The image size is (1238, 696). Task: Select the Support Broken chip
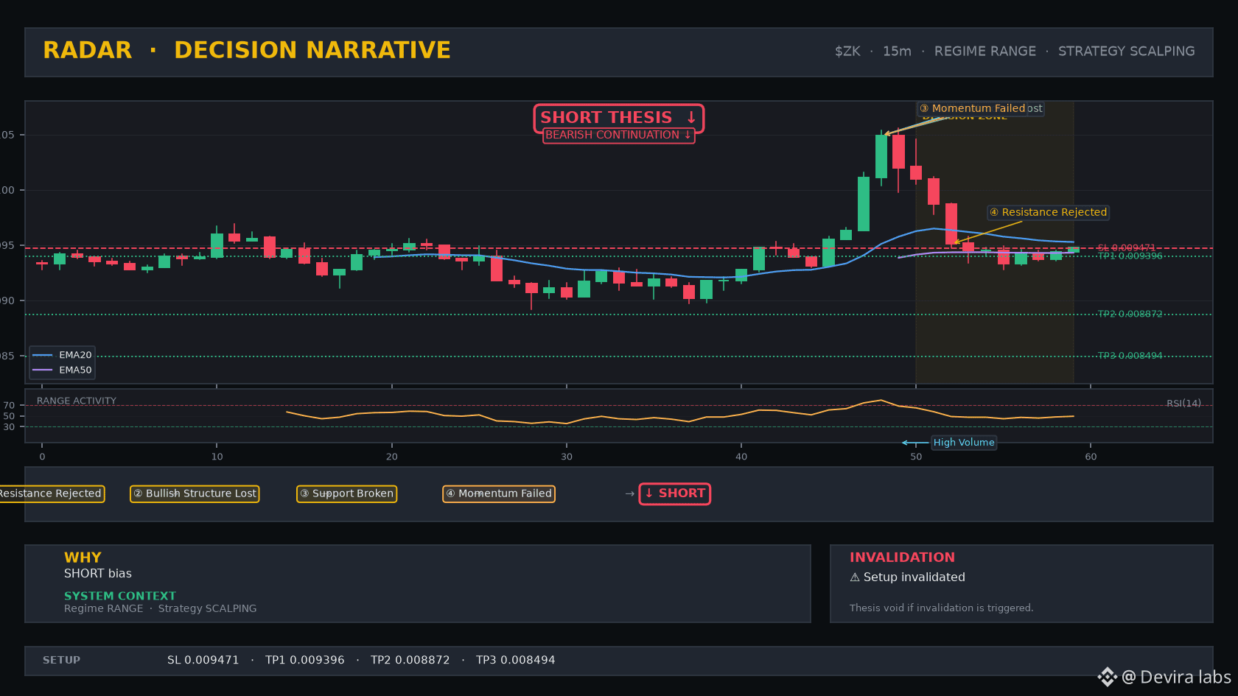tap(346, 493)
